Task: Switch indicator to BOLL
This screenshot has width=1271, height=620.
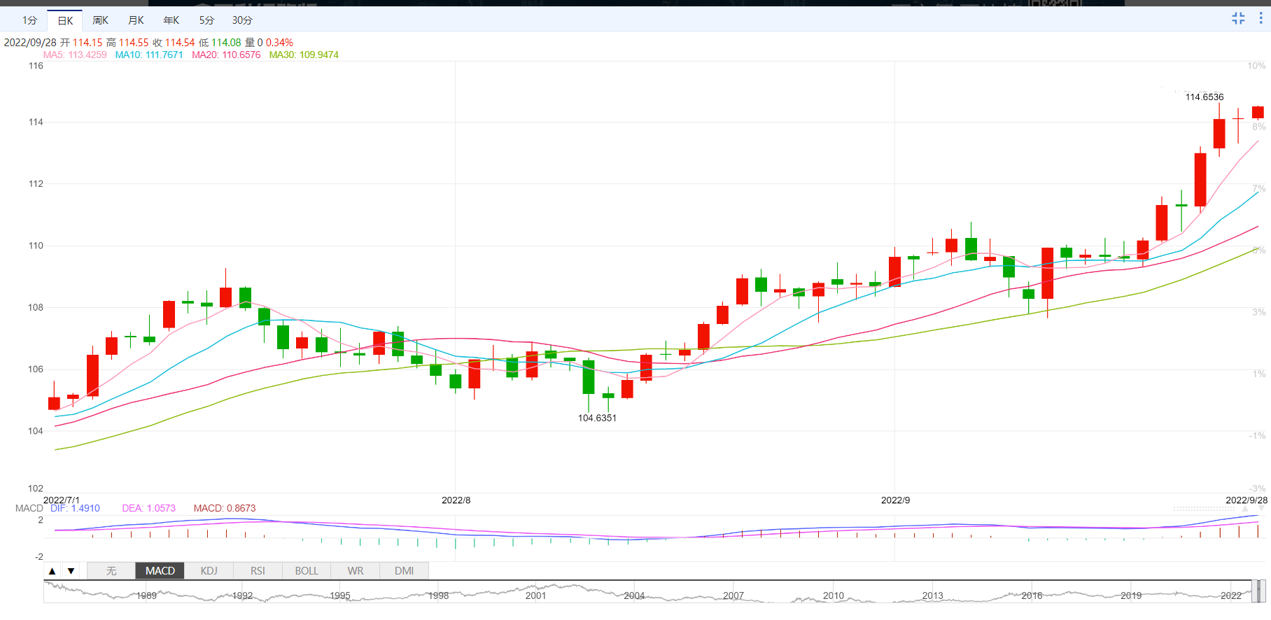Action: (x=307, y=571)
